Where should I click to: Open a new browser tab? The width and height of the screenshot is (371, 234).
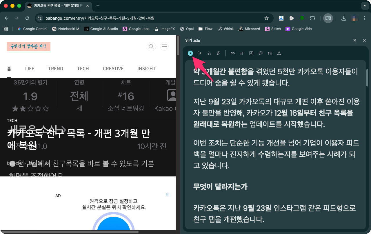[x=98, y=6]
